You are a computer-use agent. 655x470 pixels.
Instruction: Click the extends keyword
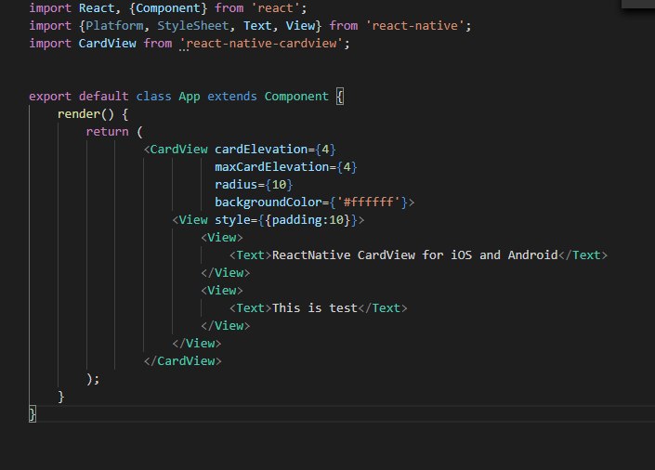coord(232,97)
